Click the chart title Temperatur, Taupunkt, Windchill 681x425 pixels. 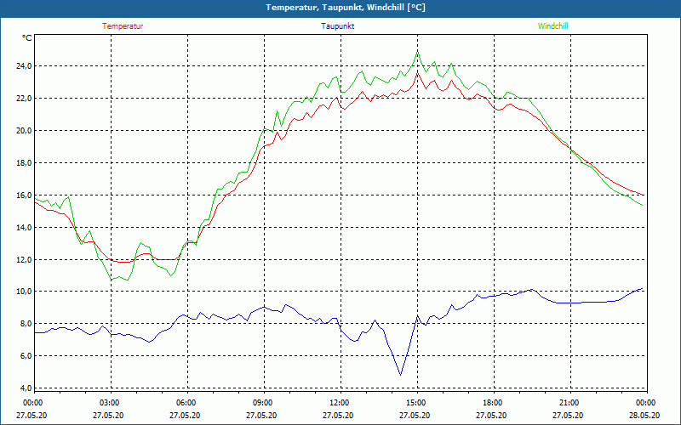pyautogui.click(x=346, y=8)
